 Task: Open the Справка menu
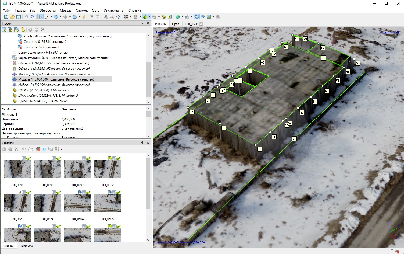tap(135, 11)
